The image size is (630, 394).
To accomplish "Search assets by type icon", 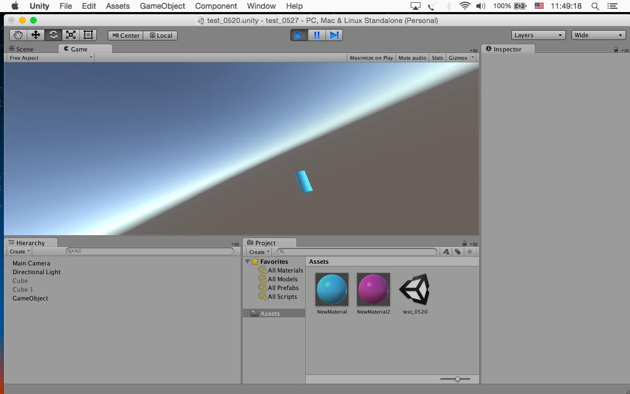I will 446,252.
